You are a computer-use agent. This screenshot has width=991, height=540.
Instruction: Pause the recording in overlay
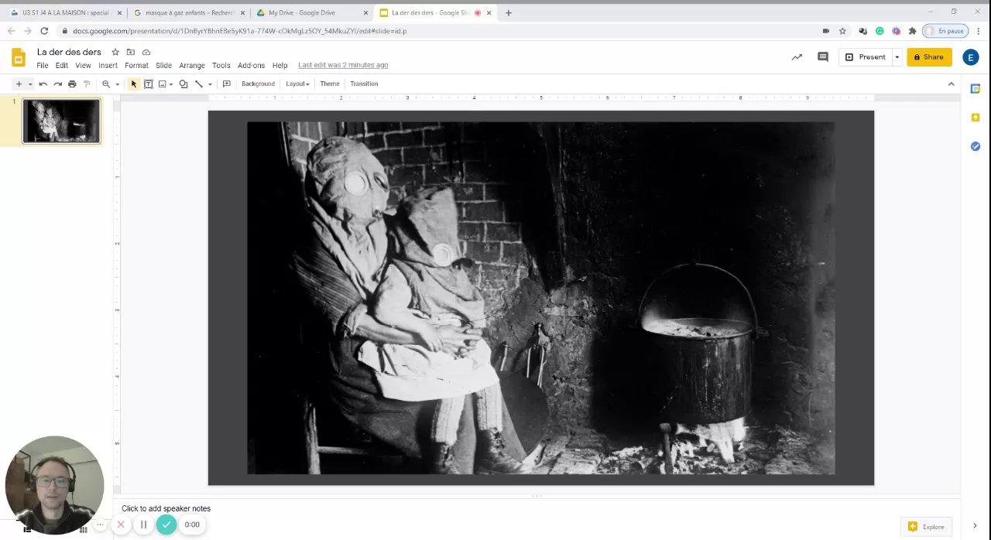[x=143, y=525]
